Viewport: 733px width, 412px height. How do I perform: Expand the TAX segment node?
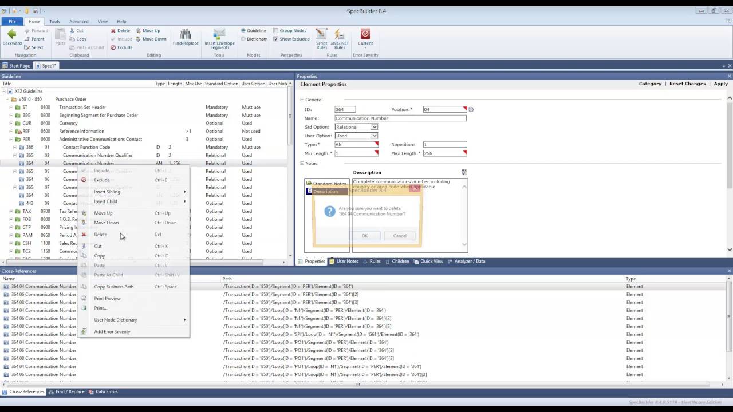11,211
